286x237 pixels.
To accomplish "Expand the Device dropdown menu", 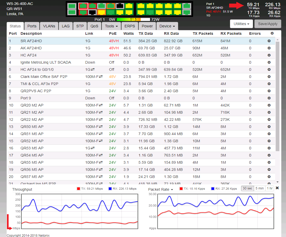I will coord(167,26).
